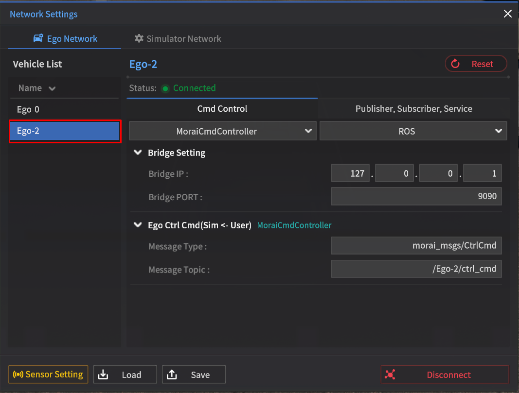Collapse the Bridge Setting section
The image size is (519, 393).
pos(138,153)
